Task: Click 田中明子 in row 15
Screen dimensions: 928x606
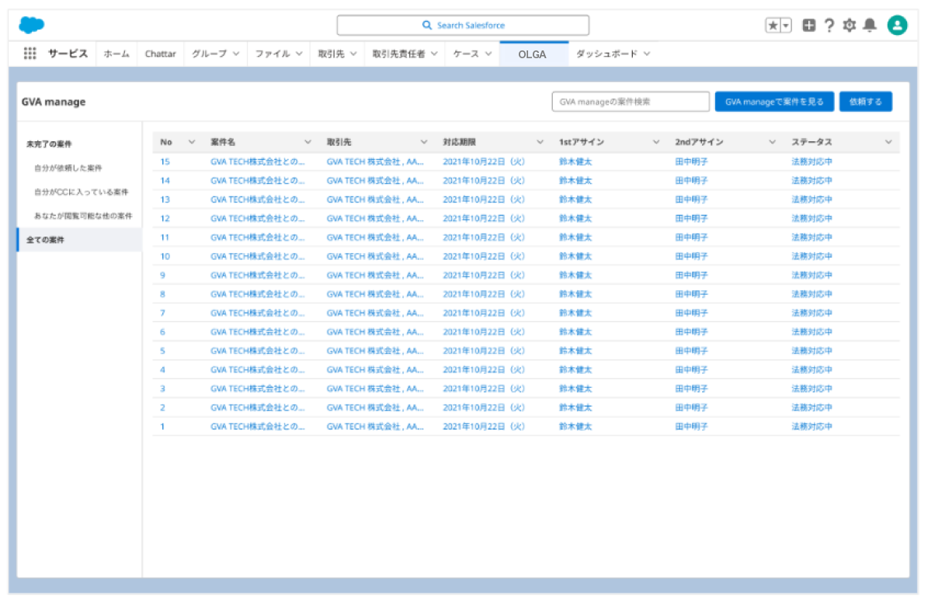Action: tap(691, 161)
